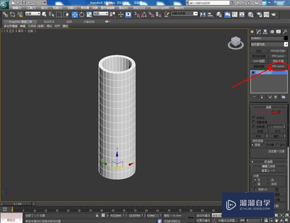Open the Utilities hammer panel
The height and width of the screenshot is (223, 290).
click(x=285, y=32)
